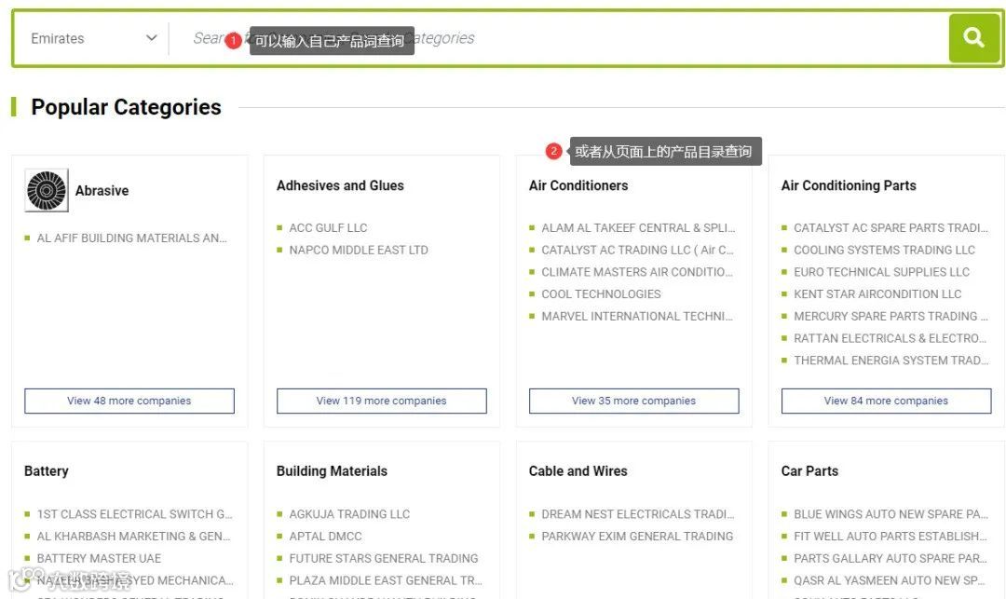The width and height of the screenshot is (1006, 599).
Task: Open KENT STAR AIRCONDITION LLC
Action: coord(877,294)
